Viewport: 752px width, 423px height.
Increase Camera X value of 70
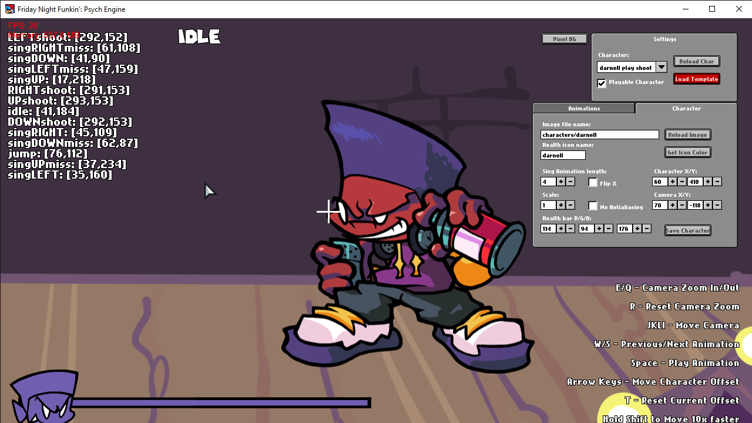click(673, 206)
